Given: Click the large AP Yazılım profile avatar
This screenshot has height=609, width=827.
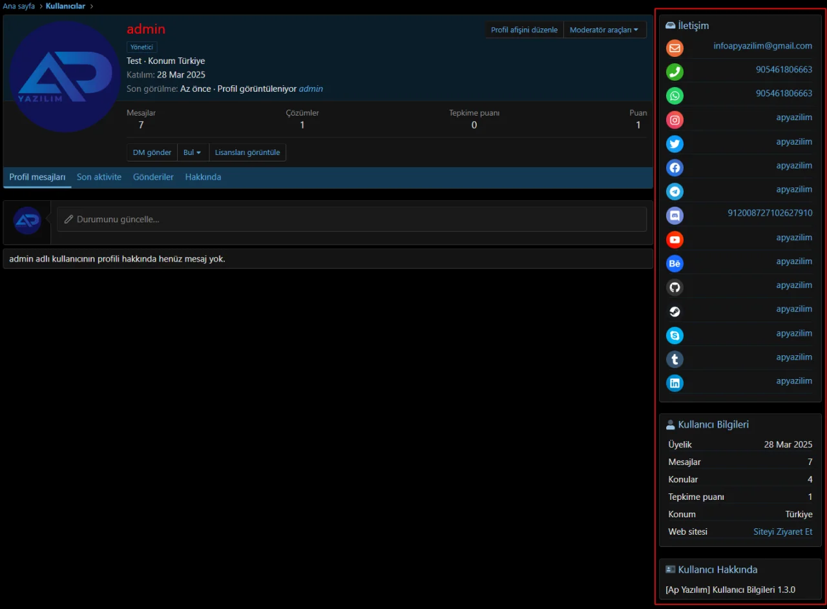Looking at the screenshot, I should tap(65, 76).
